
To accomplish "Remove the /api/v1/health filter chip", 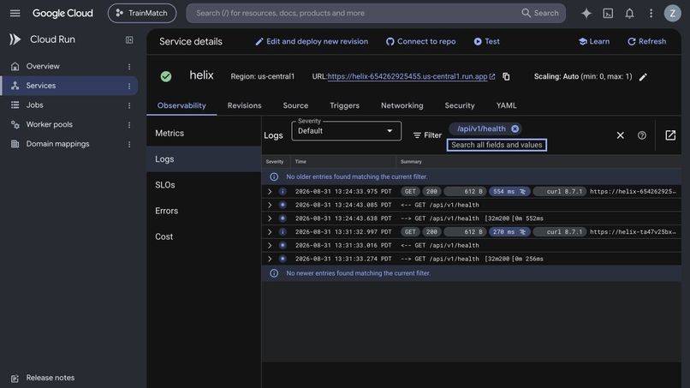I will pos(515,128).
